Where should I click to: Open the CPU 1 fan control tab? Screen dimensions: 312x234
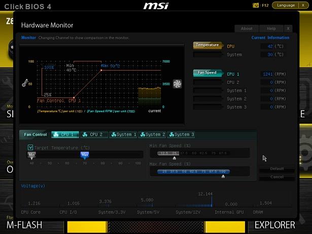(65, 135)
